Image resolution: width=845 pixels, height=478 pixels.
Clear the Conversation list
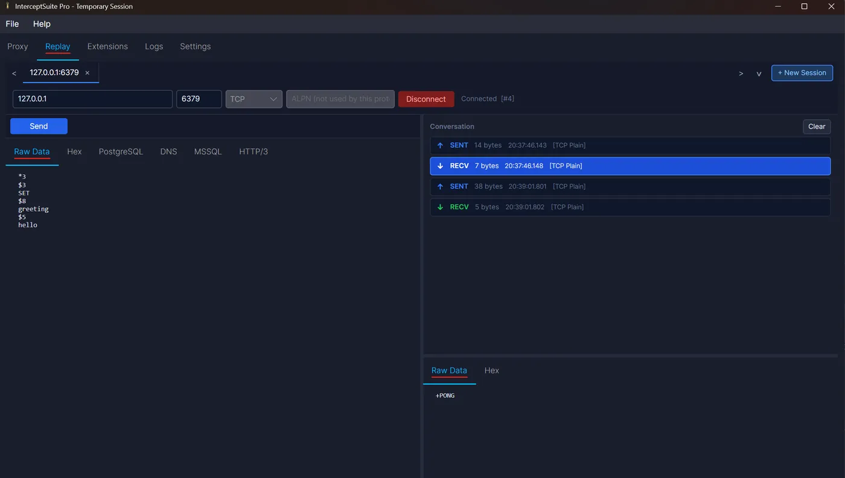pyautogui.click(x=817, y=127)
